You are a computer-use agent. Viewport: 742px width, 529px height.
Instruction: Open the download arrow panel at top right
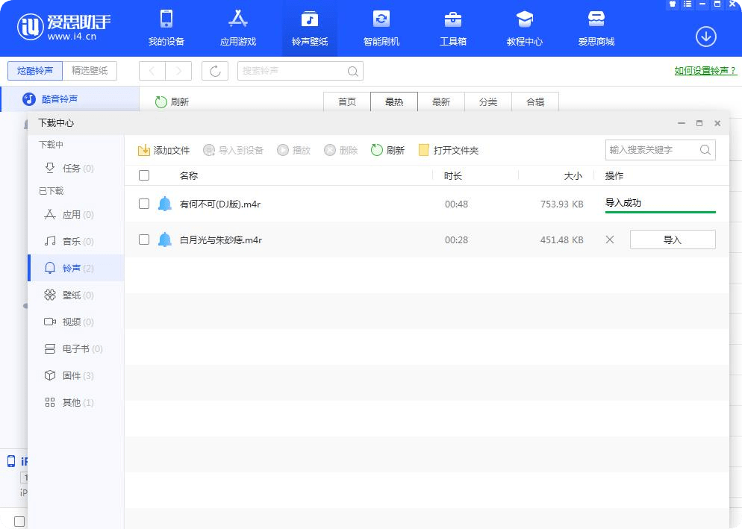(x=705, y=36)
